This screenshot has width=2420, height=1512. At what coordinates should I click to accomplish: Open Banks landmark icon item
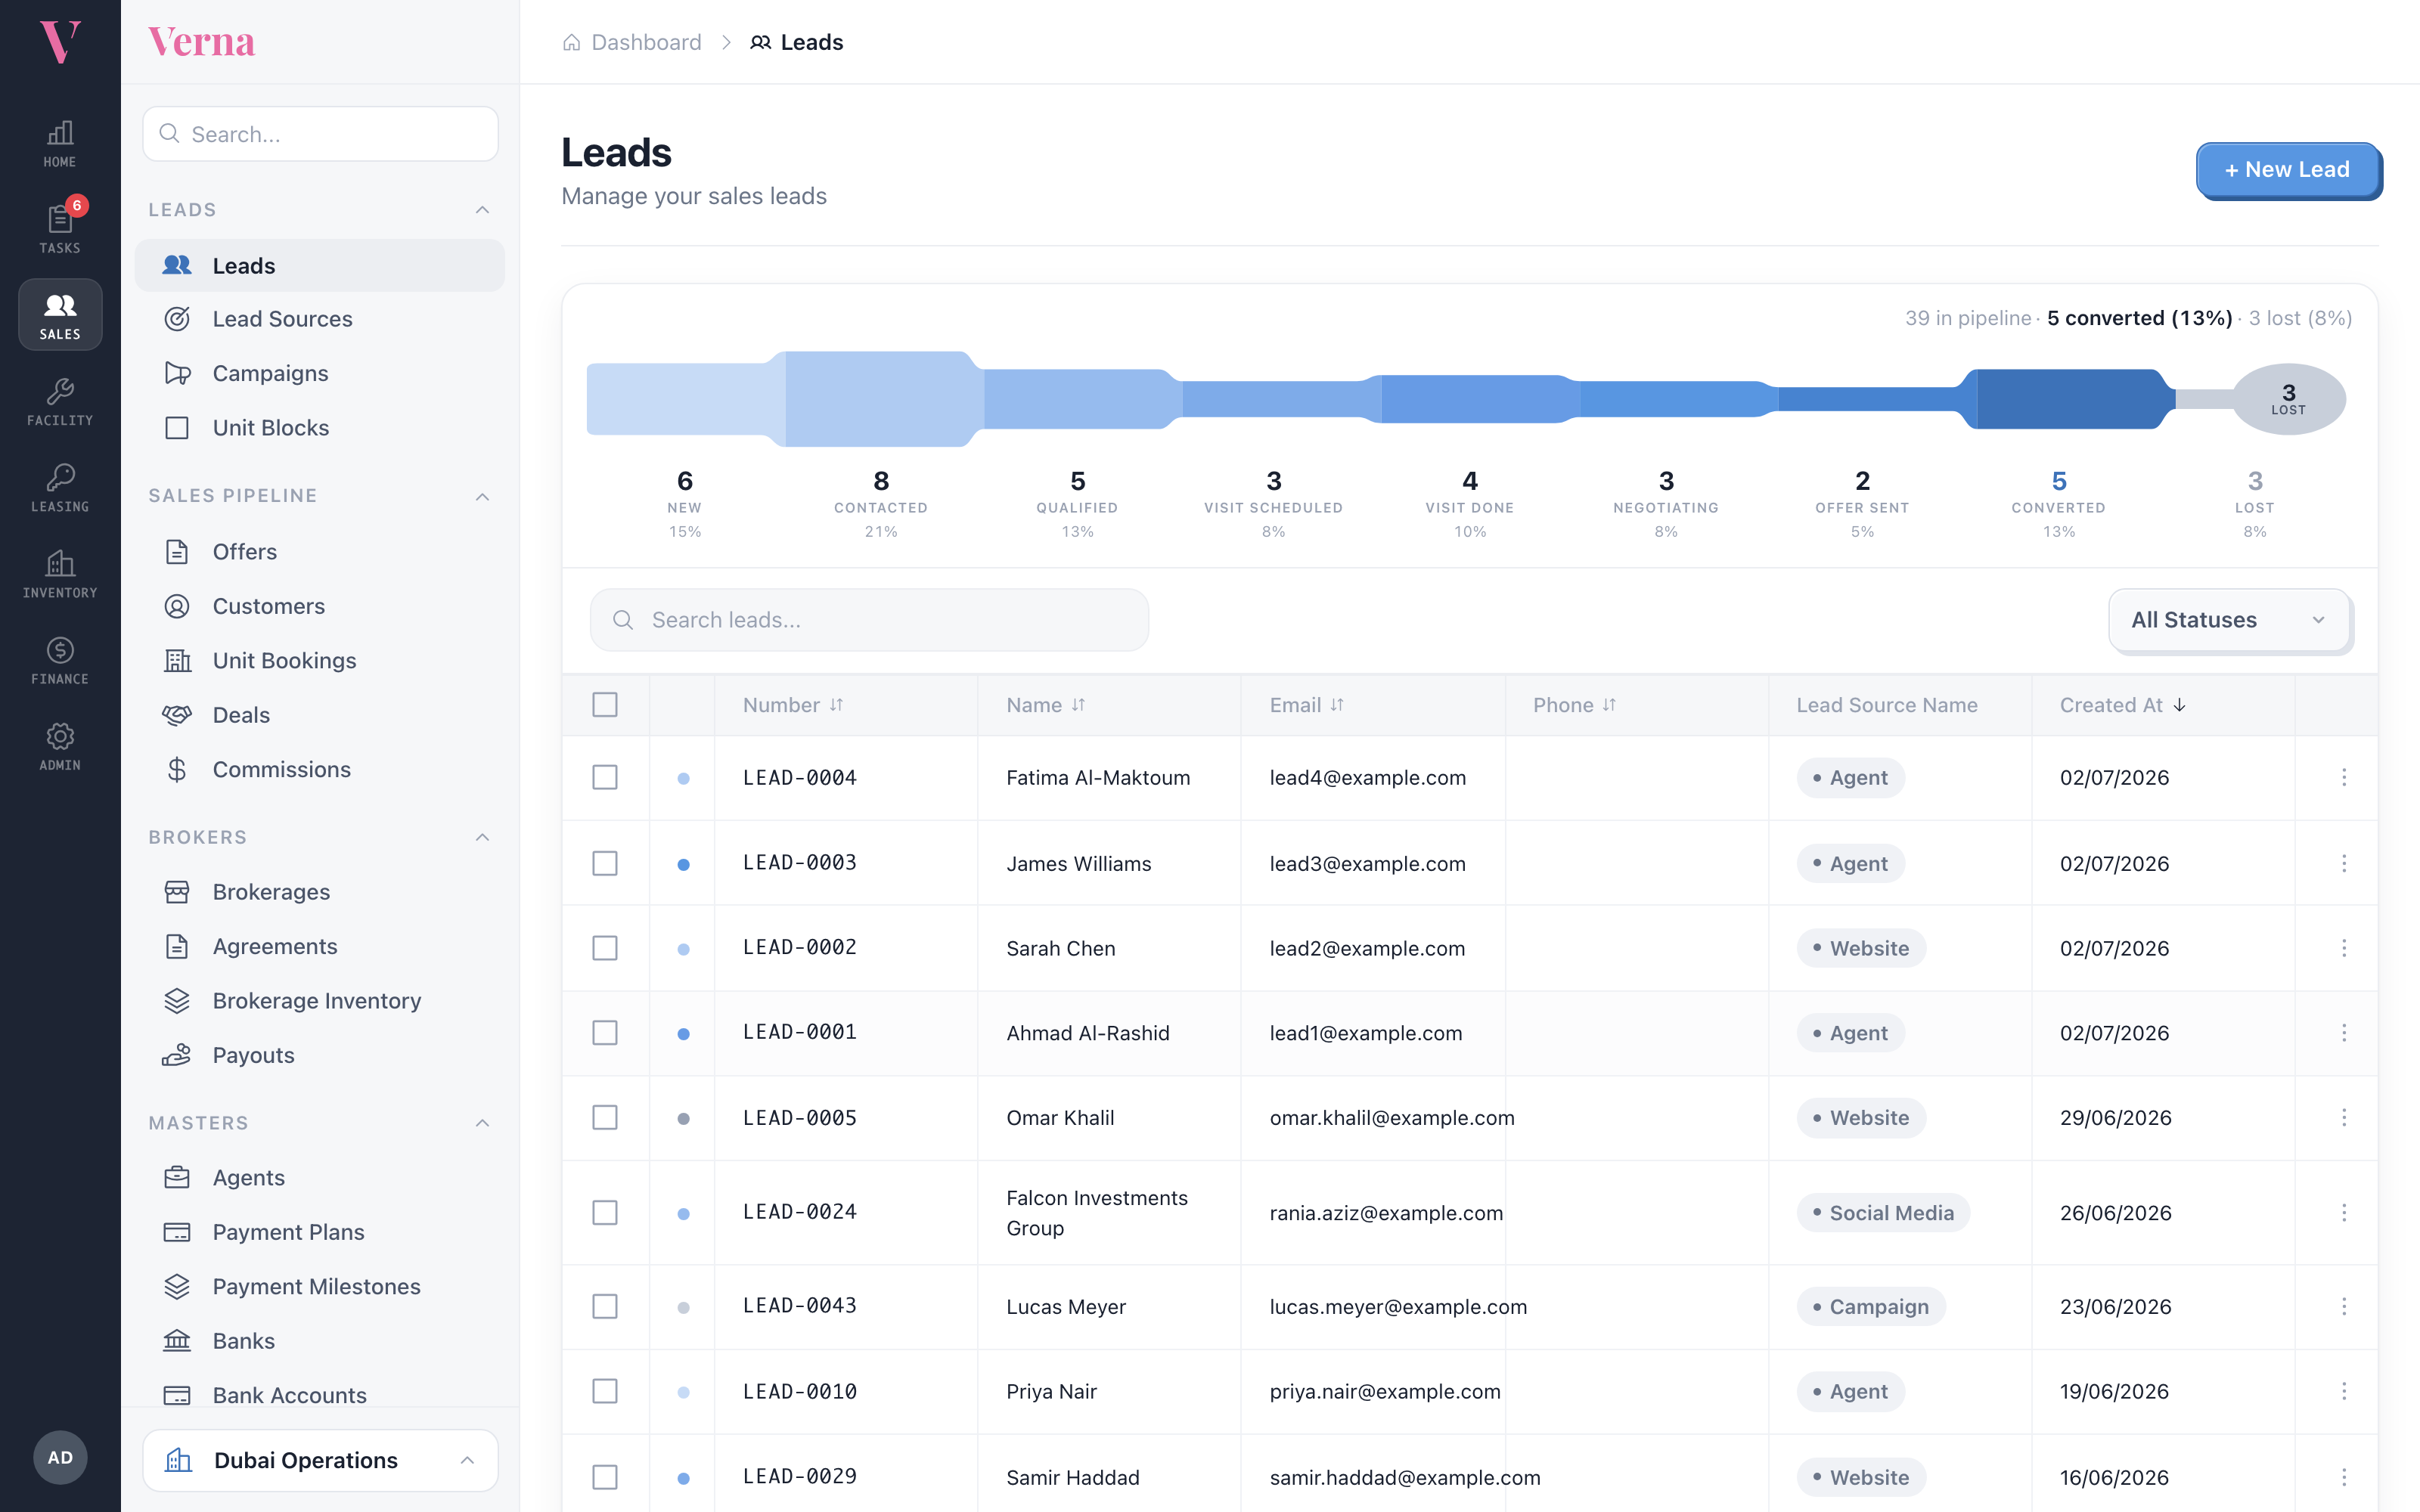pos(320,1341)
